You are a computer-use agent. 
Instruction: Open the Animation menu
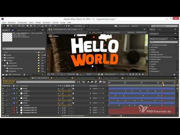[x=46, y=22]
